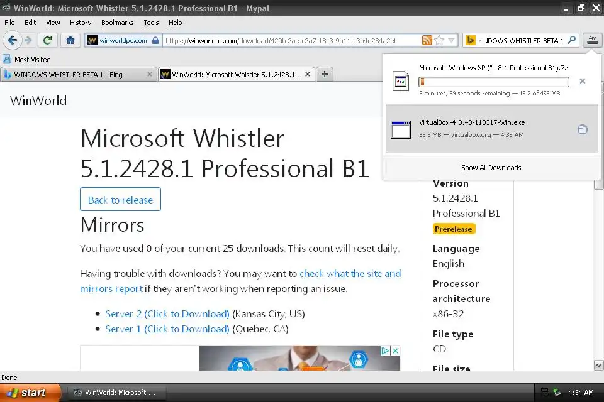Click the Forward arrow navigation button
604x402 pixels.
[x=28, y=40]
